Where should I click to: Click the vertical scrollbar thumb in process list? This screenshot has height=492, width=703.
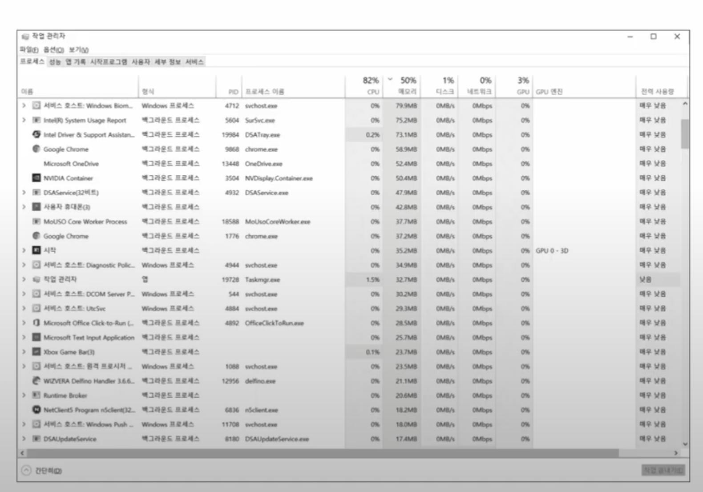tap(685, 133)
